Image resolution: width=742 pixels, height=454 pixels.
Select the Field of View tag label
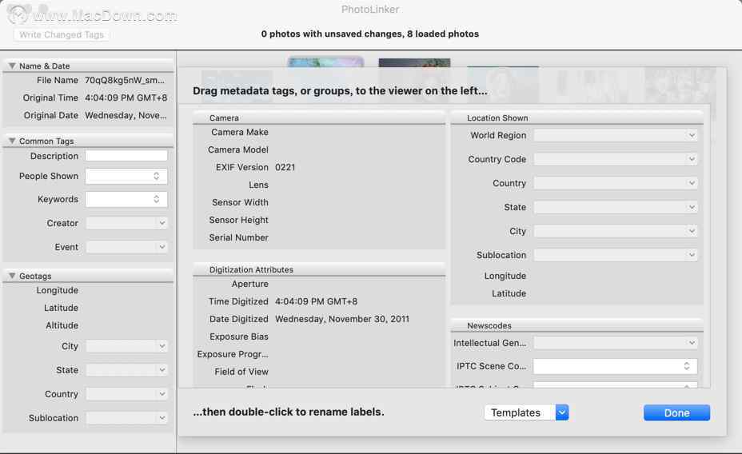241,372
